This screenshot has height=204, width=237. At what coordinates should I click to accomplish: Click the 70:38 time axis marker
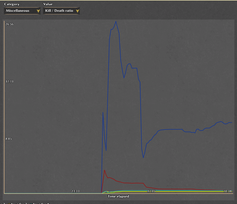[x=227, y=191]
